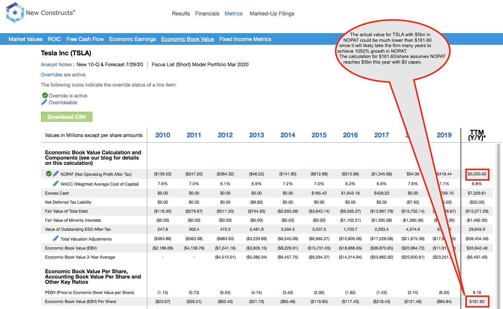Click the 2014 column header
This screenshot has width=503, height=309.
click(x=288, y=135)
